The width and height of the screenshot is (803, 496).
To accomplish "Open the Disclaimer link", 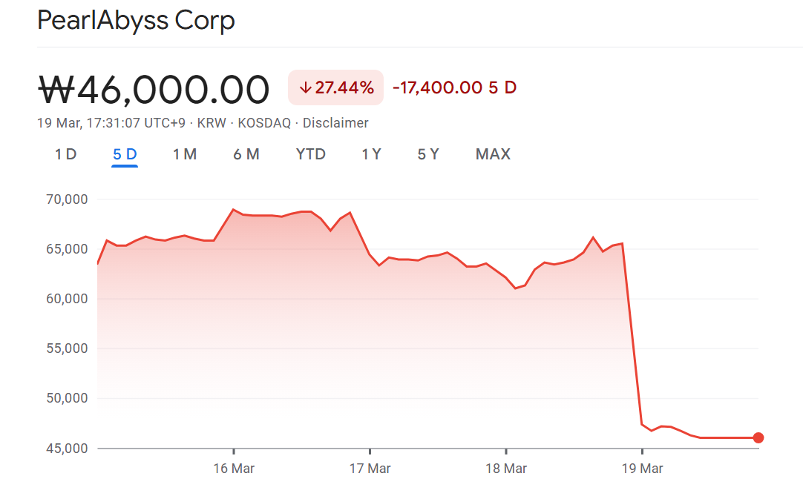I will point(335,123).
